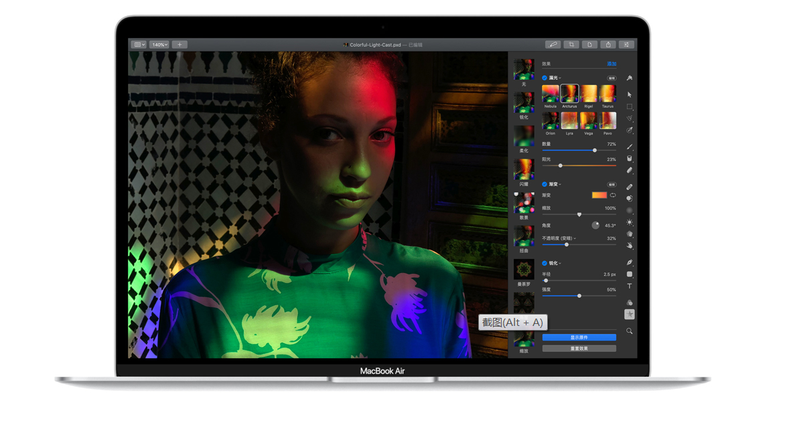Click the document icon in top toolbar
This screenshot has height=425, width=785.
[589, 44]
